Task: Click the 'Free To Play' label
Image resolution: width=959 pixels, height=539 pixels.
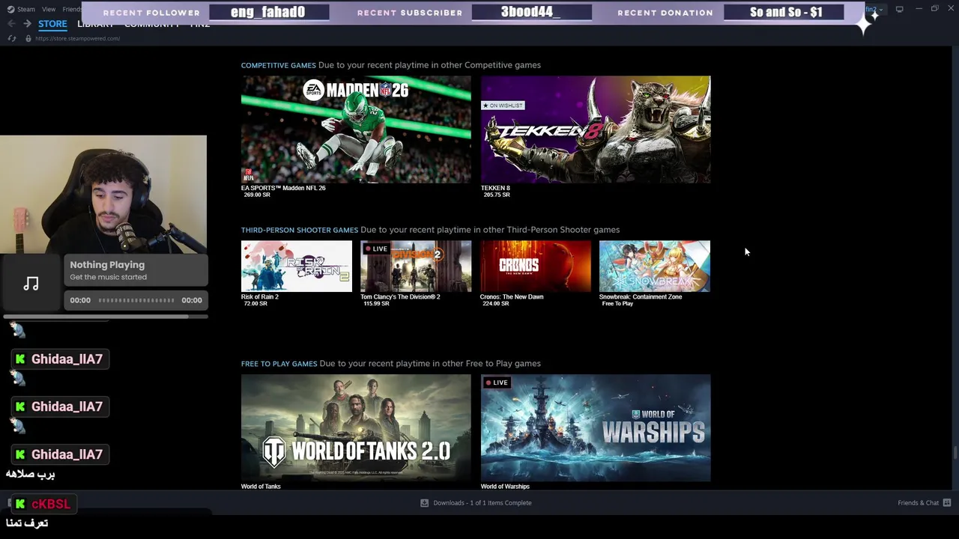Action: point(617,303)
